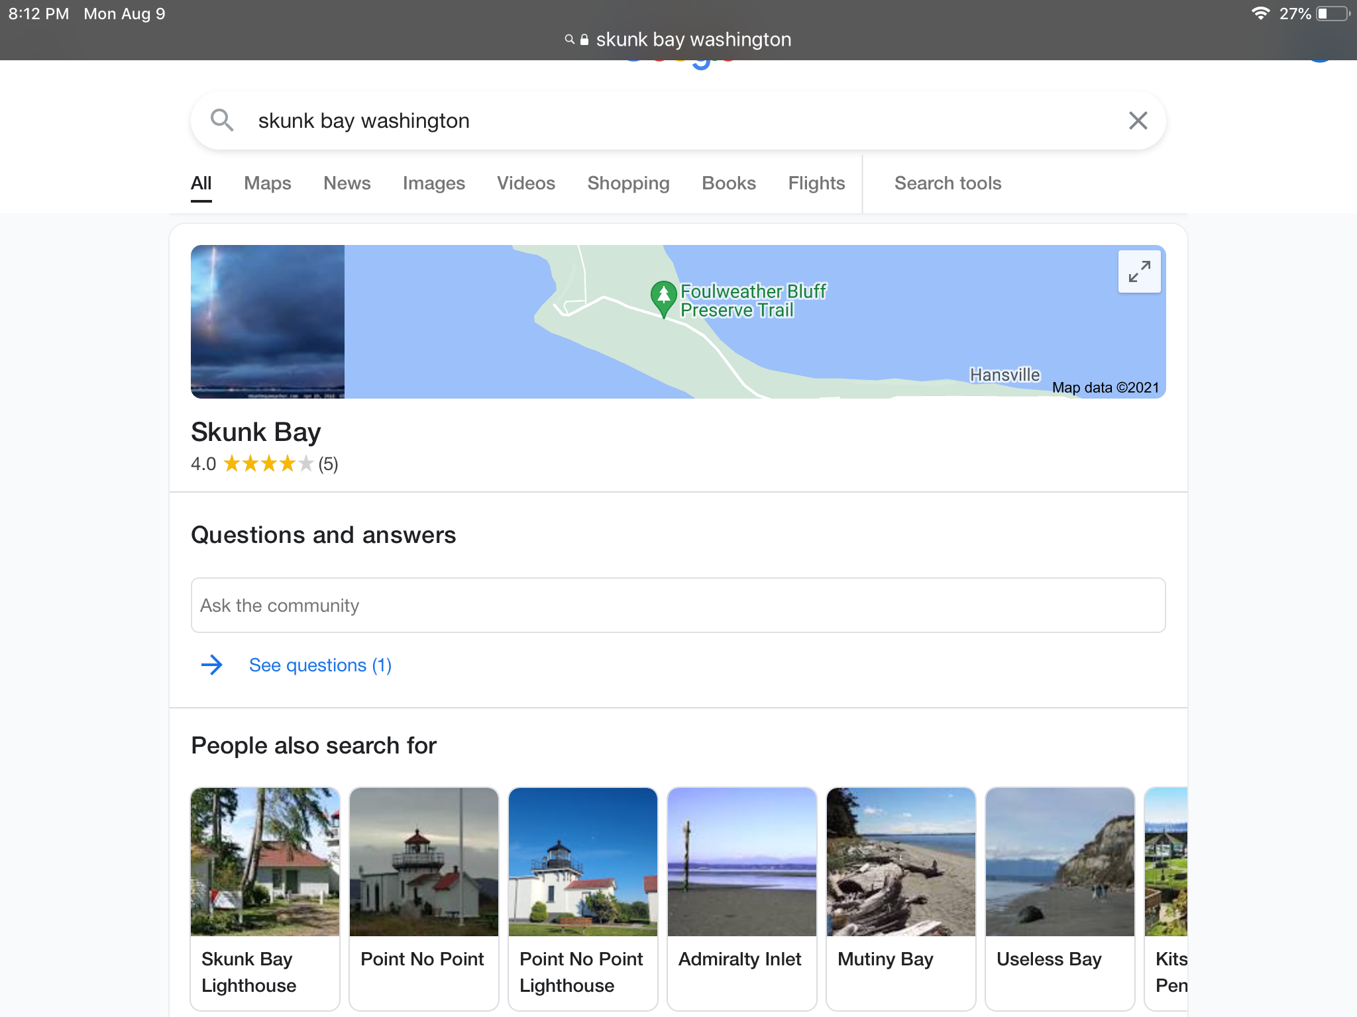Screen dimensions: 1357x1017
Task: Select the All search tab
Action: [x=201, y=183]
